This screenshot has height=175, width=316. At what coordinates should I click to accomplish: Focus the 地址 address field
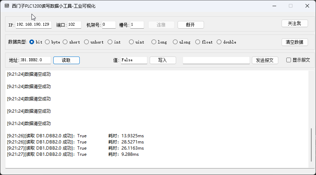[x=35, y=60]
